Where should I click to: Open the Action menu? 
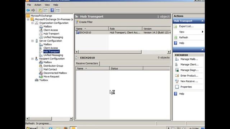tap(38, 5)
